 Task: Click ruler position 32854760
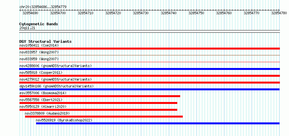pyautogui.click(x=224, y=13)
